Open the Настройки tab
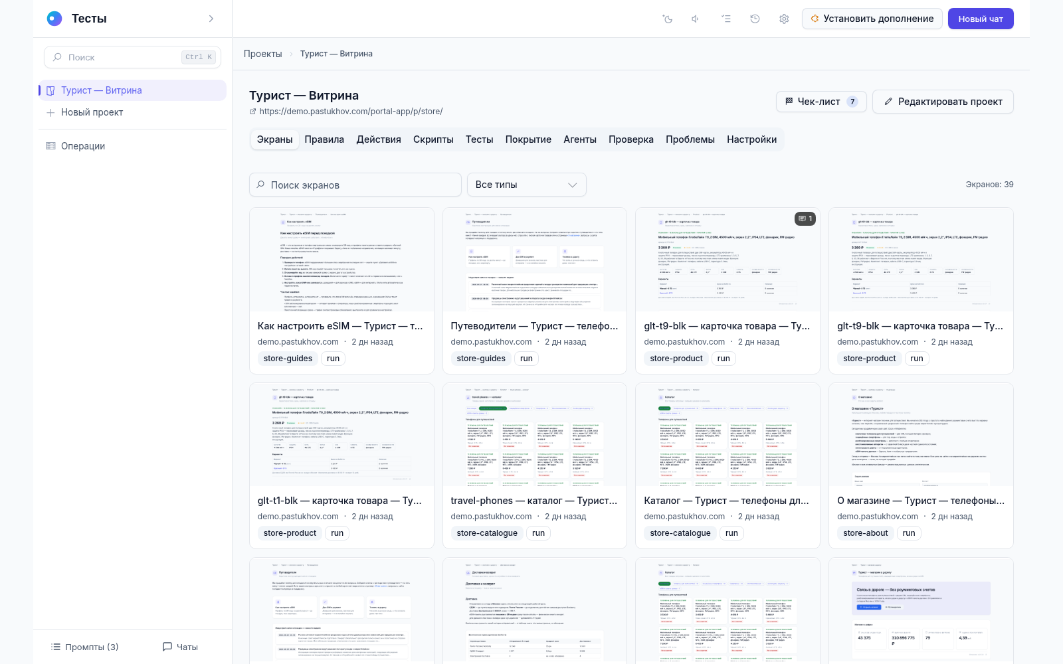The image size is (1063, 664). [x=751, y=139]
